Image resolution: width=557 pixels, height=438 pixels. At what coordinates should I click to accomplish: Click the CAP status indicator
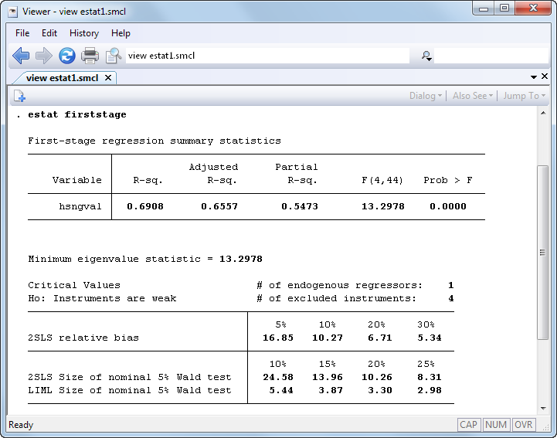tap(469, 425)
